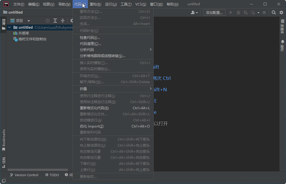Toggle tool window bars icon in status bar

pyautogui.click(x=4, y=181)
